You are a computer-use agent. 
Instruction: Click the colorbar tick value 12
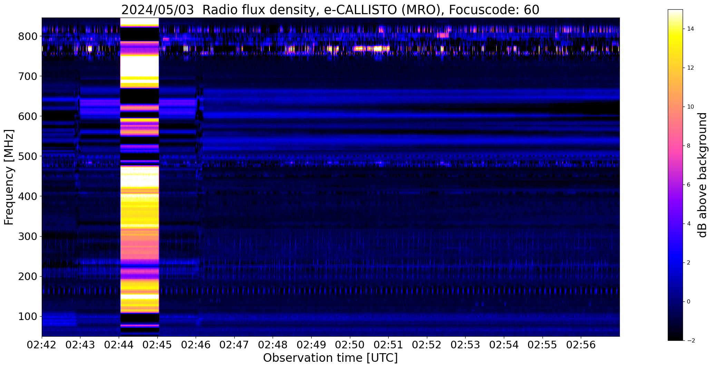(x=691, y=68)
